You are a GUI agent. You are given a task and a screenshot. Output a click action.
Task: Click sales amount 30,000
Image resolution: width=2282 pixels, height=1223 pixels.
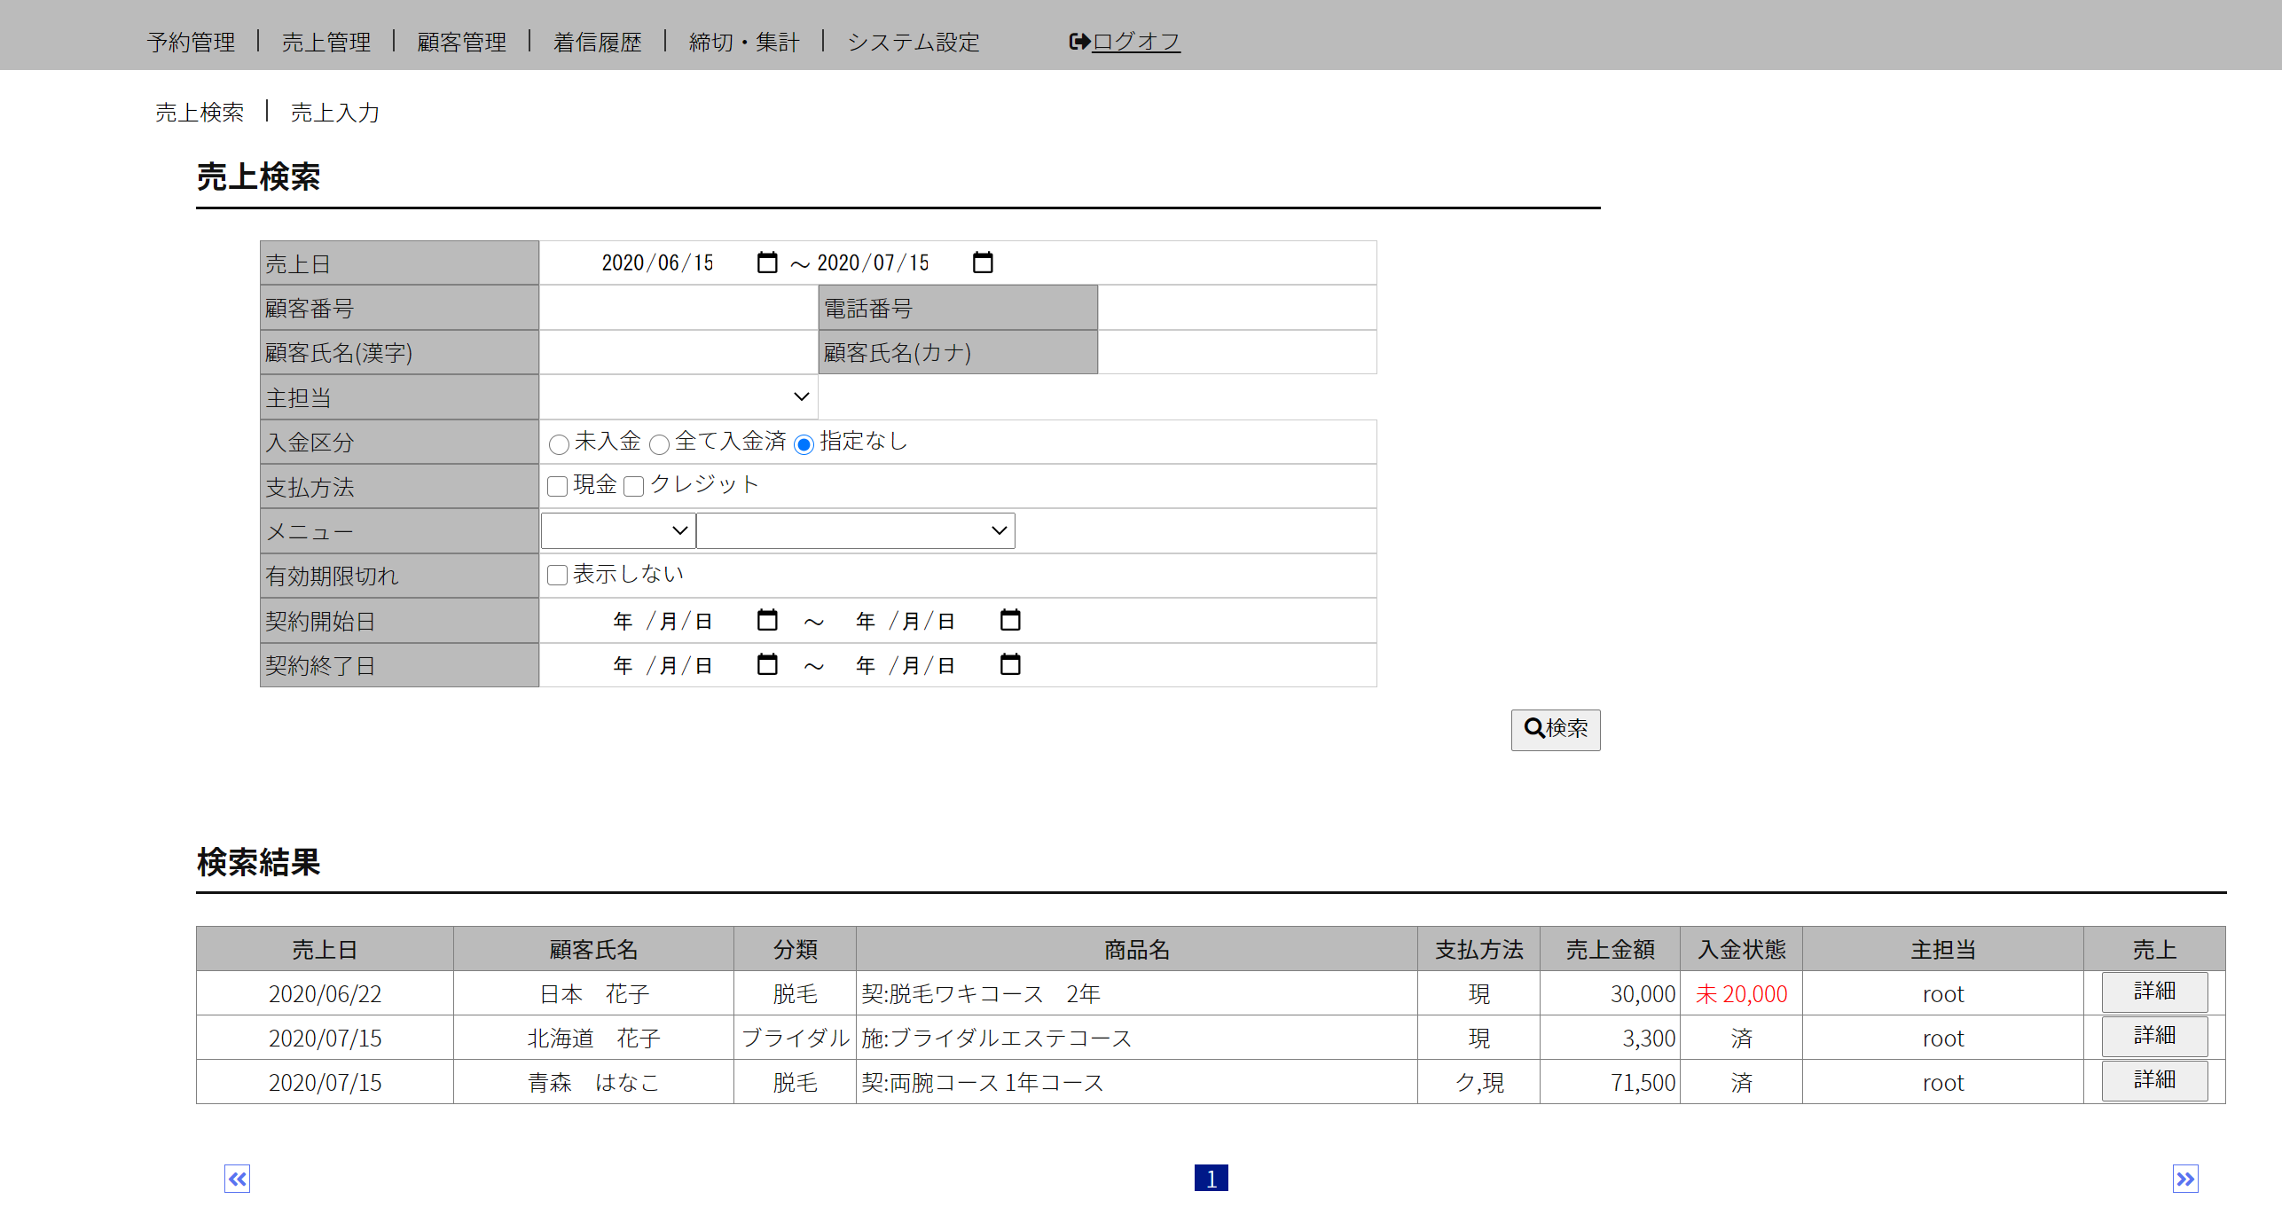click(1643, 993)
